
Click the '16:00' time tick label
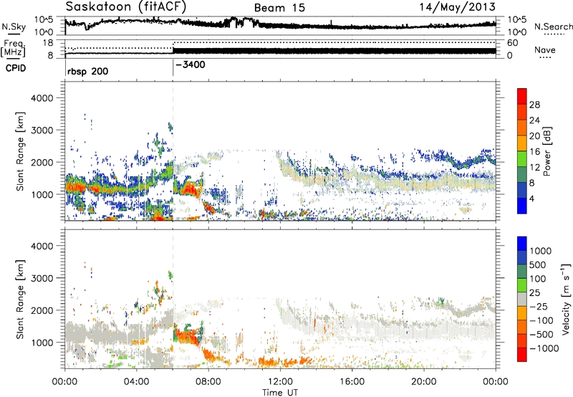coord(352,382)
